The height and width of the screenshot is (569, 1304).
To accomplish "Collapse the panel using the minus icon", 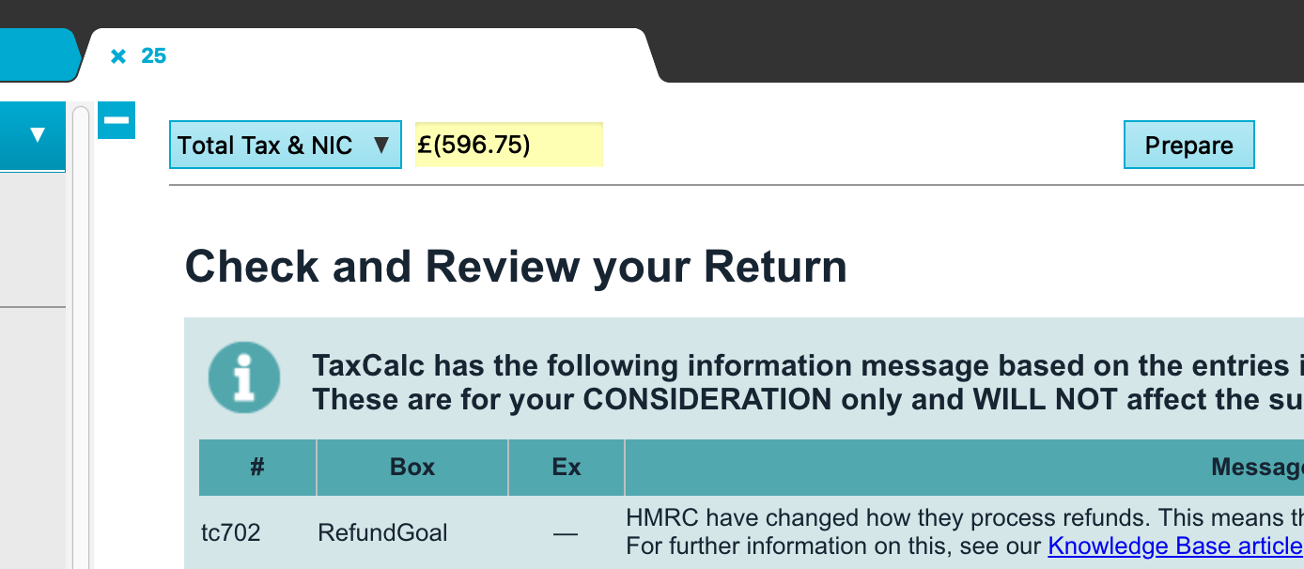I will 116,120.
